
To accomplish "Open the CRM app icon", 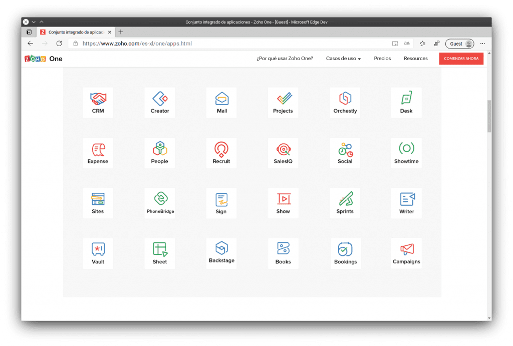I will 98,103.
